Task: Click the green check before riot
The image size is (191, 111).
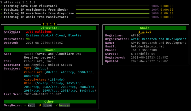Action: 25,105
